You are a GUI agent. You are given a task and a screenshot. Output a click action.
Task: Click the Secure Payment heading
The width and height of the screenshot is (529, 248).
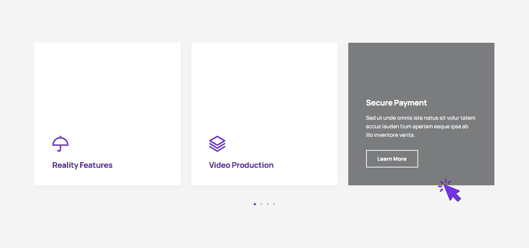[x=396, y=103]
